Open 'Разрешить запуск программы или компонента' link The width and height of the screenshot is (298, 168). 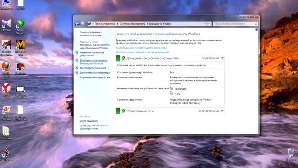[x=95, y=45]
